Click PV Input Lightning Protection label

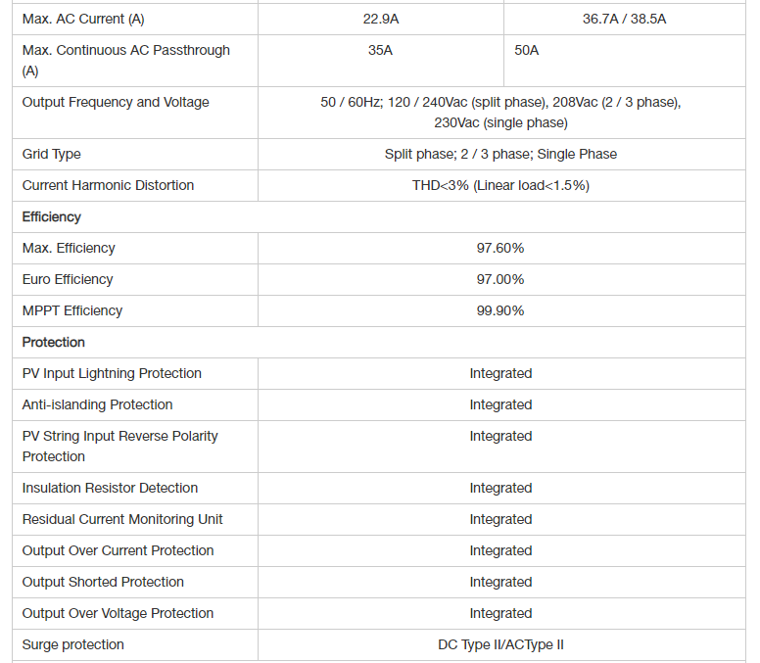(x=112, y=374)
